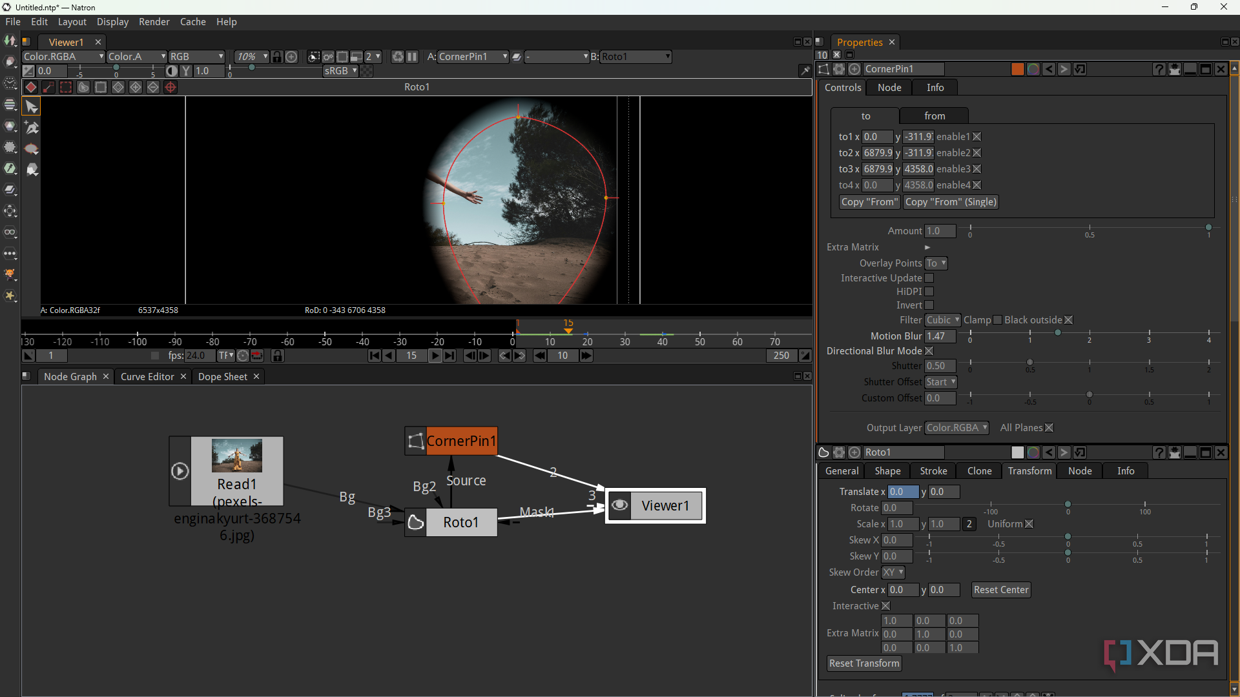Click Roto1 panel settings gear icon

click(x=839, y=452)
